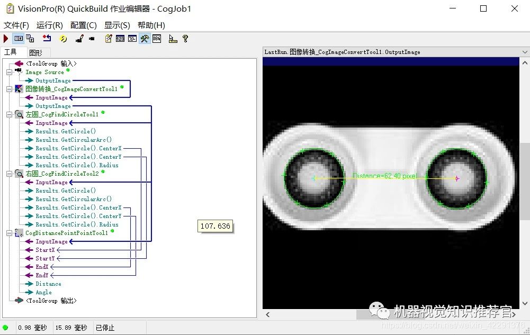Open the 帮助(H) menu
This screenshot has height=335, width=530.
pyautogui.click(x=151, y=25)
